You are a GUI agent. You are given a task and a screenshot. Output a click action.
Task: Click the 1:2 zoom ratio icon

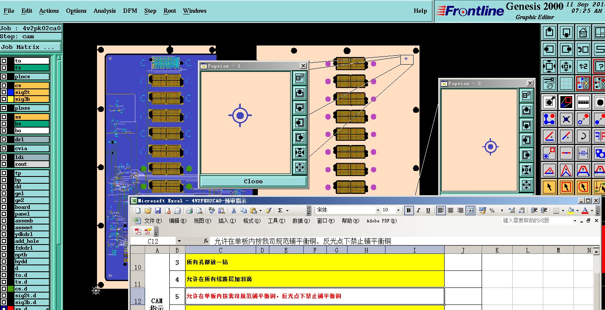coord(583,66)
